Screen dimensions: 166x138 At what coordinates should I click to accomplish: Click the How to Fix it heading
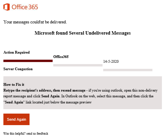(x=14, y=84)
